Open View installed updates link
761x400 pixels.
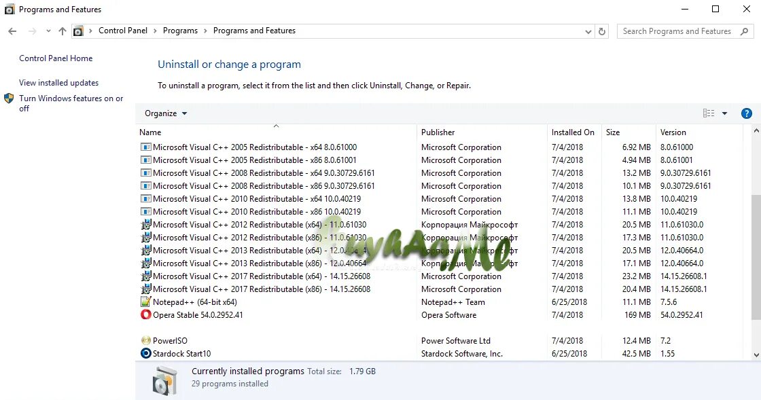click(58, 83)
